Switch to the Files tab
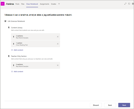 coord(23,4)
